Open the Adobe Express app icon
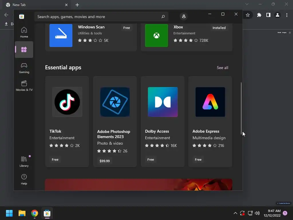The image size is (293, 220). [x=210, y=102]
